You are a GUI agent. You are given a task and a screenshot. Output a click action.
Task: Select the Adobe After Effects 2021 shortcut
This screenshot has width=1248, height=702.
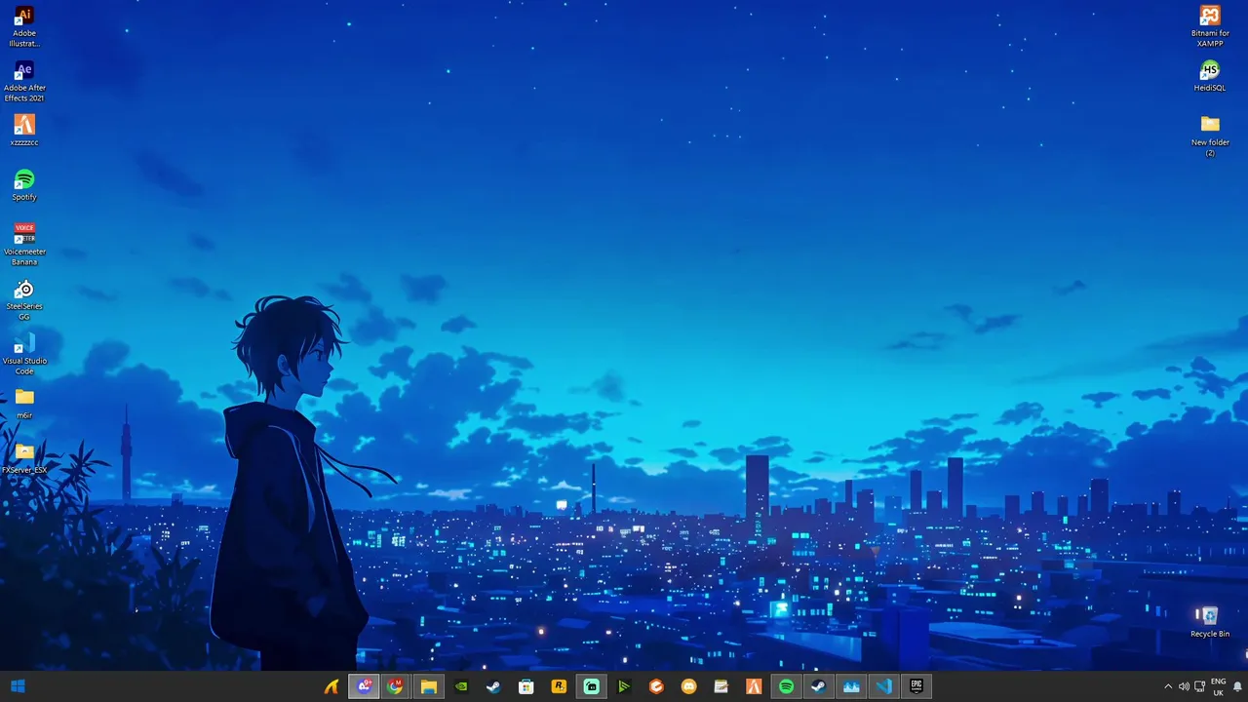coord(24,81)
